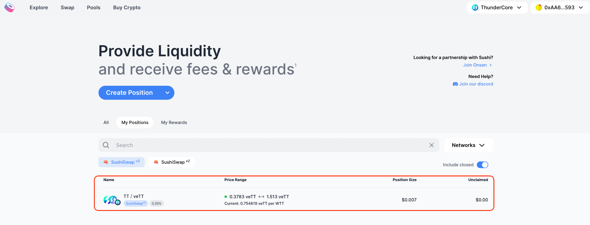Click the ThunderCore network logo icon
590x225 pixels.
point(475,7)
